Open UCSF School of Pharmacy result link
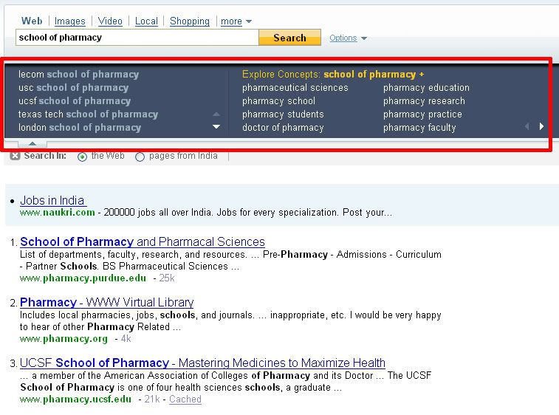 click(x=202, y=363)
